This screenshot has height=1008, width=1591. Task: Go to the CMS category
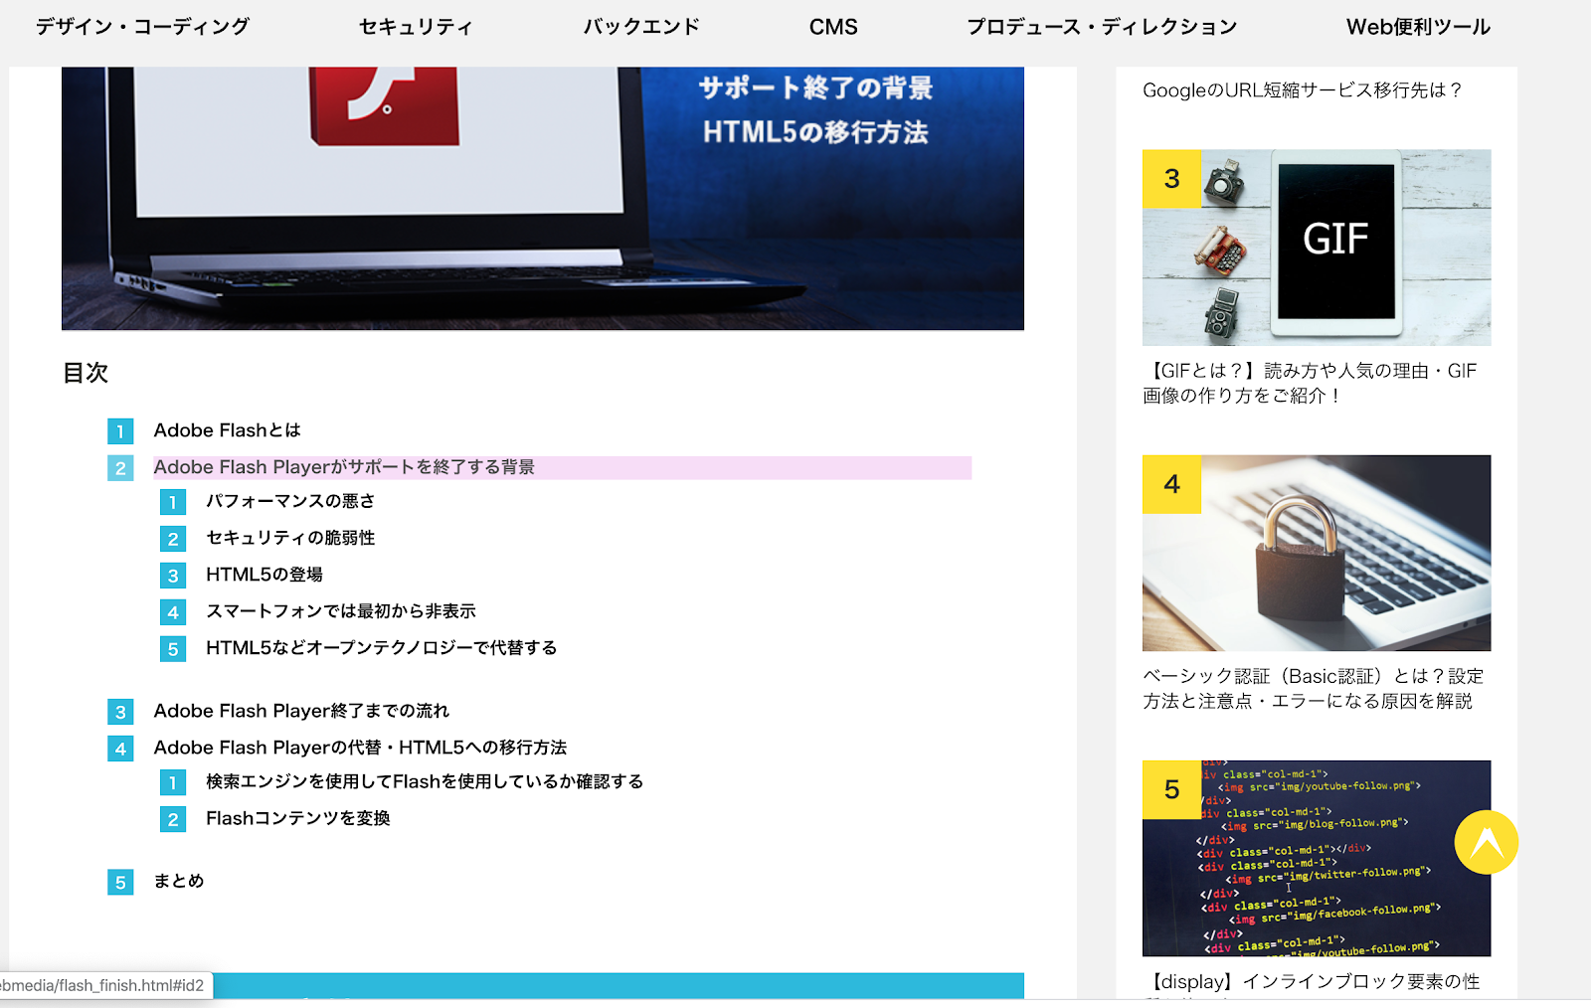point(833,27)
